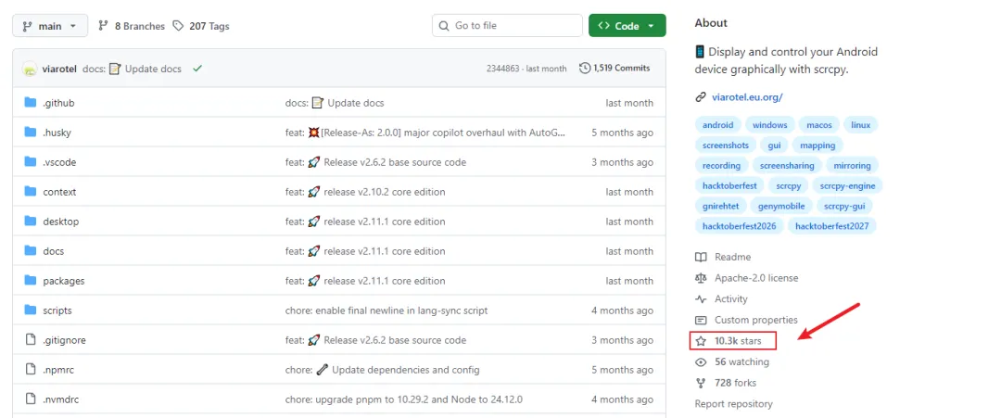This screenshot has width=1001, height=418.
Task: Open commit 'major copilot overhaul' for .husky
Action: tap(425, 133)
